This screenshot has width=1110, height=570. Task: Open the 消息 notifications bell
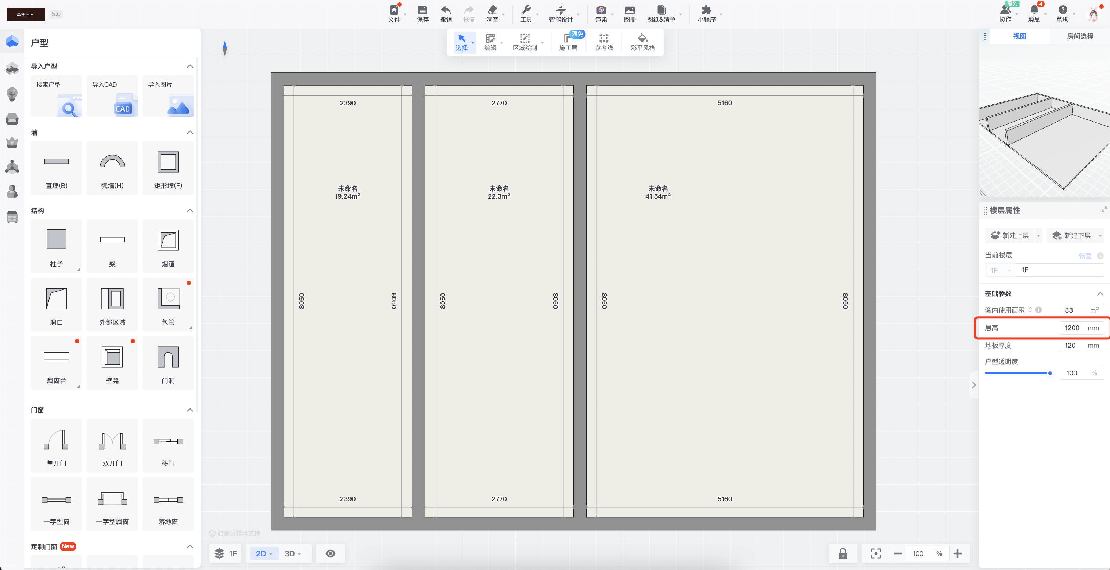[1034, 13]
